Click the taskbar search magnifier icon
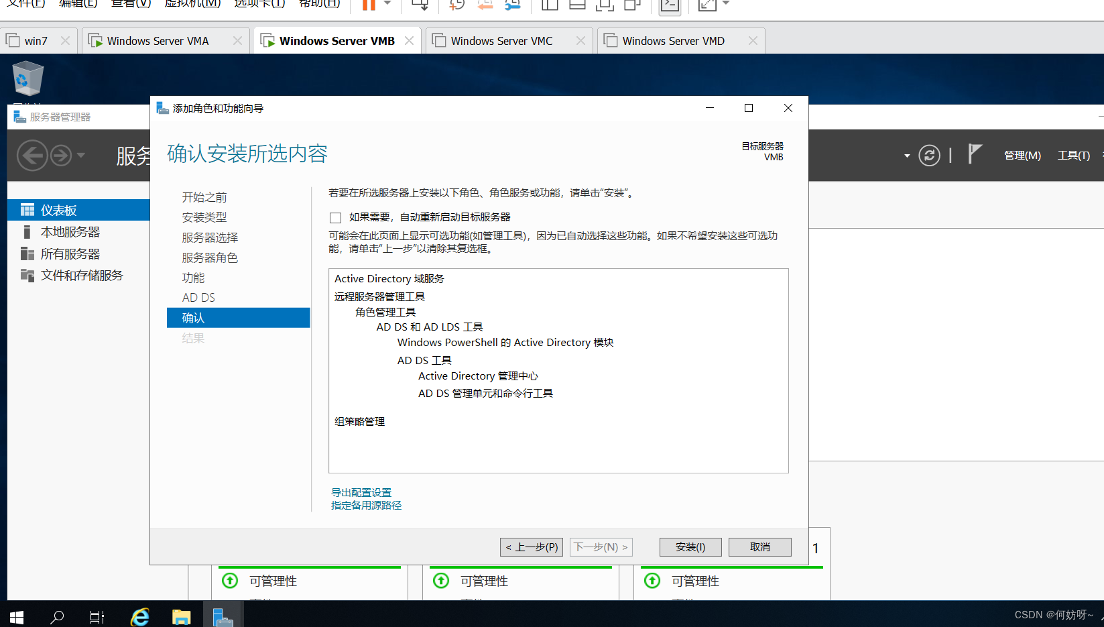1104x627 pixels. (58, 616)
